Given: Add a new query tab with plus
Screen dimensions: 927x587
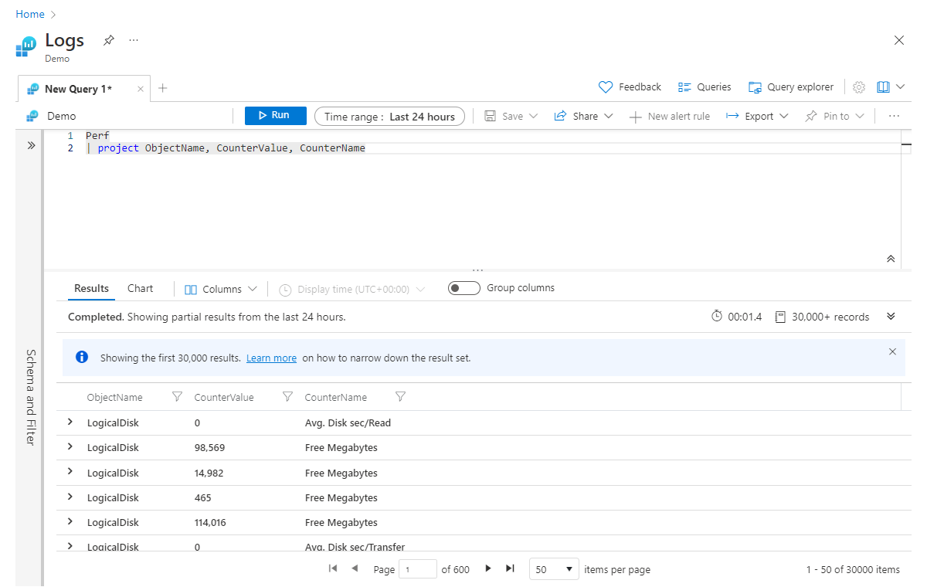Looking at the screenshot, I should pos(162,88).
